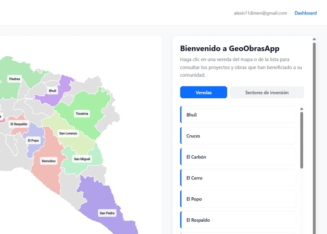Switch to Sectores de inversión tab
The image size is (327, 234).
coord(267,92)
